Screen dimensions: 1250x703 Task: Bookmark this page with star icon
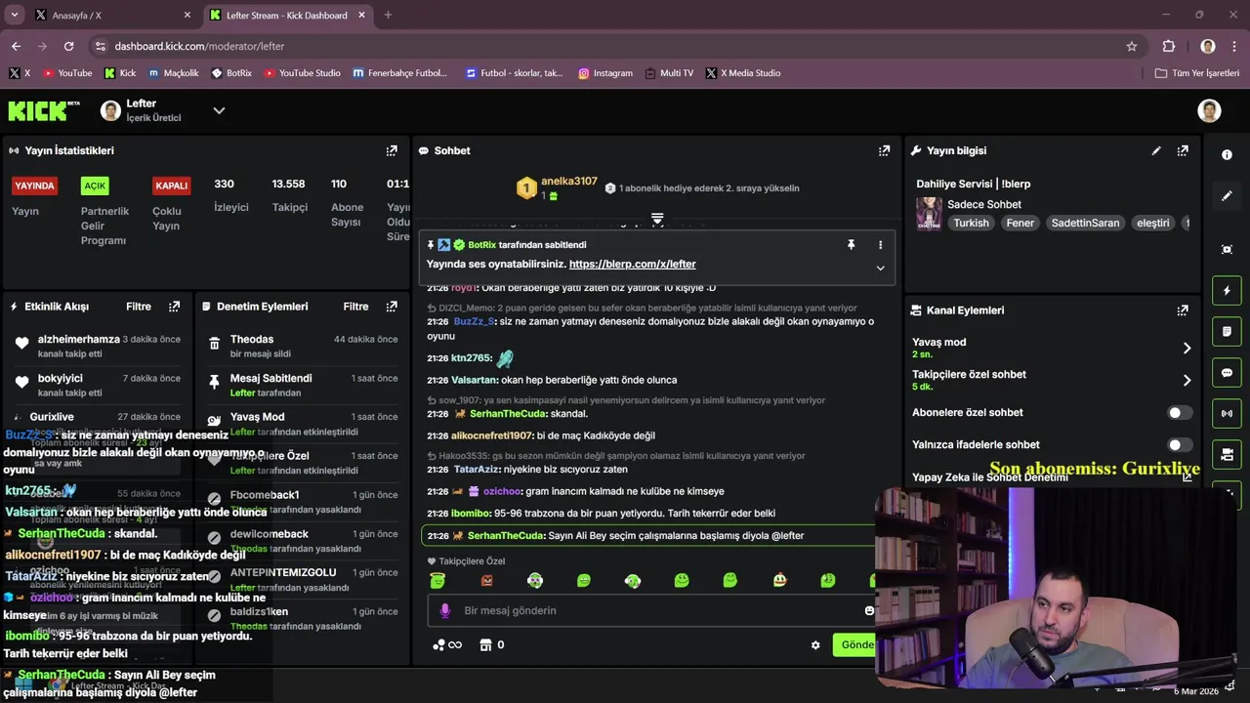click(x=1132, y=46)
